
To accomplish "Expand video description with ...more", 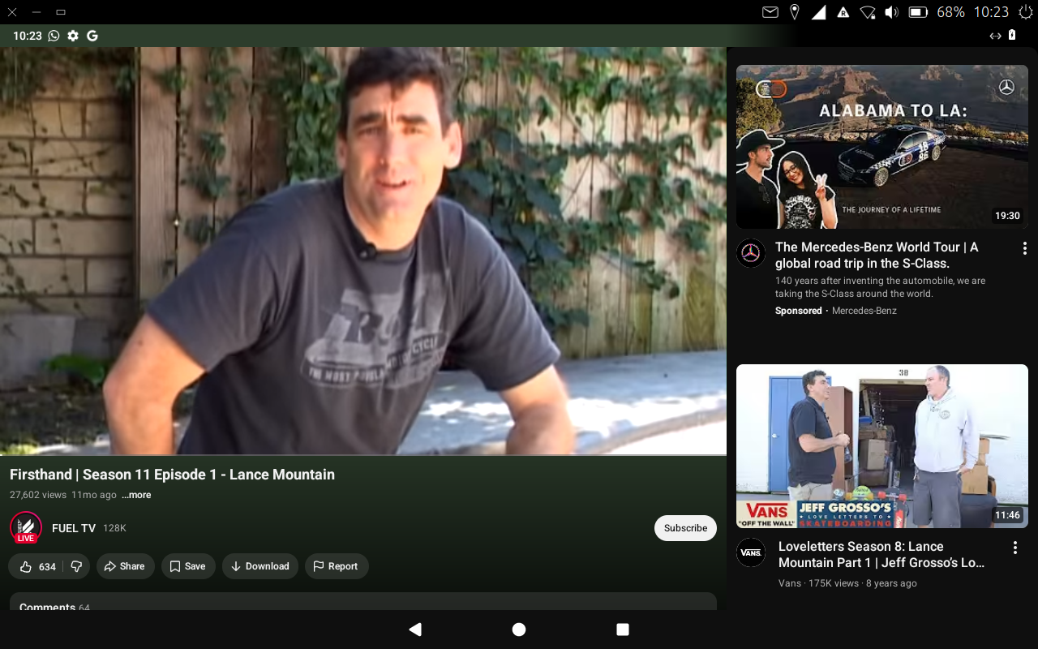I will [x=136, y=495].
